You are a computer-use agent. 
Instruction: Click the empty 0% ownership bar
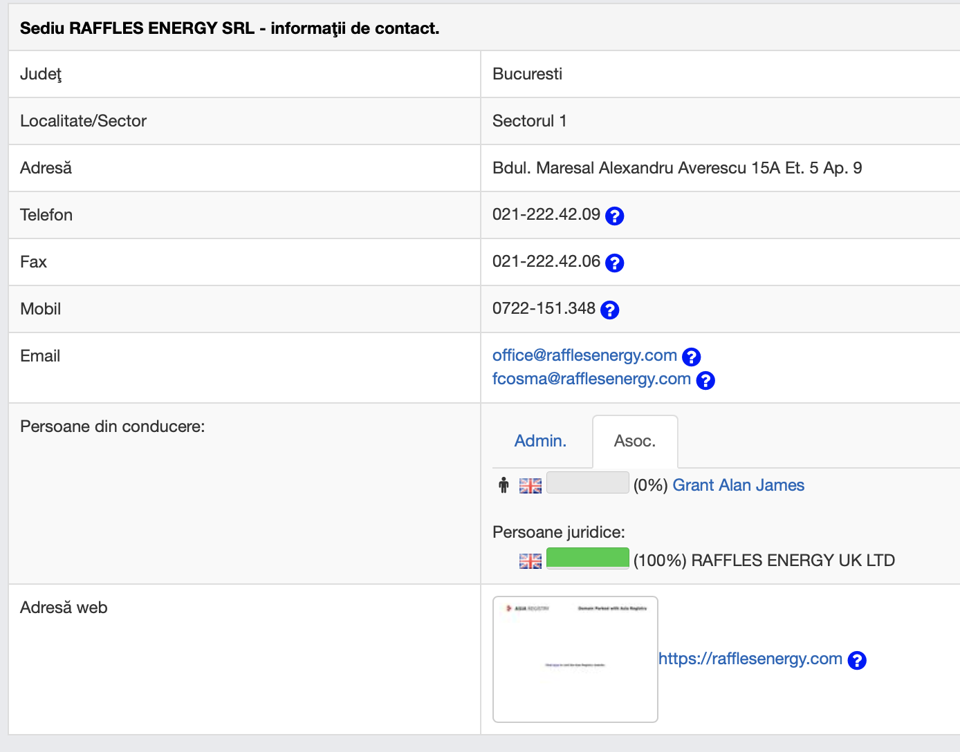coord(587,482)
